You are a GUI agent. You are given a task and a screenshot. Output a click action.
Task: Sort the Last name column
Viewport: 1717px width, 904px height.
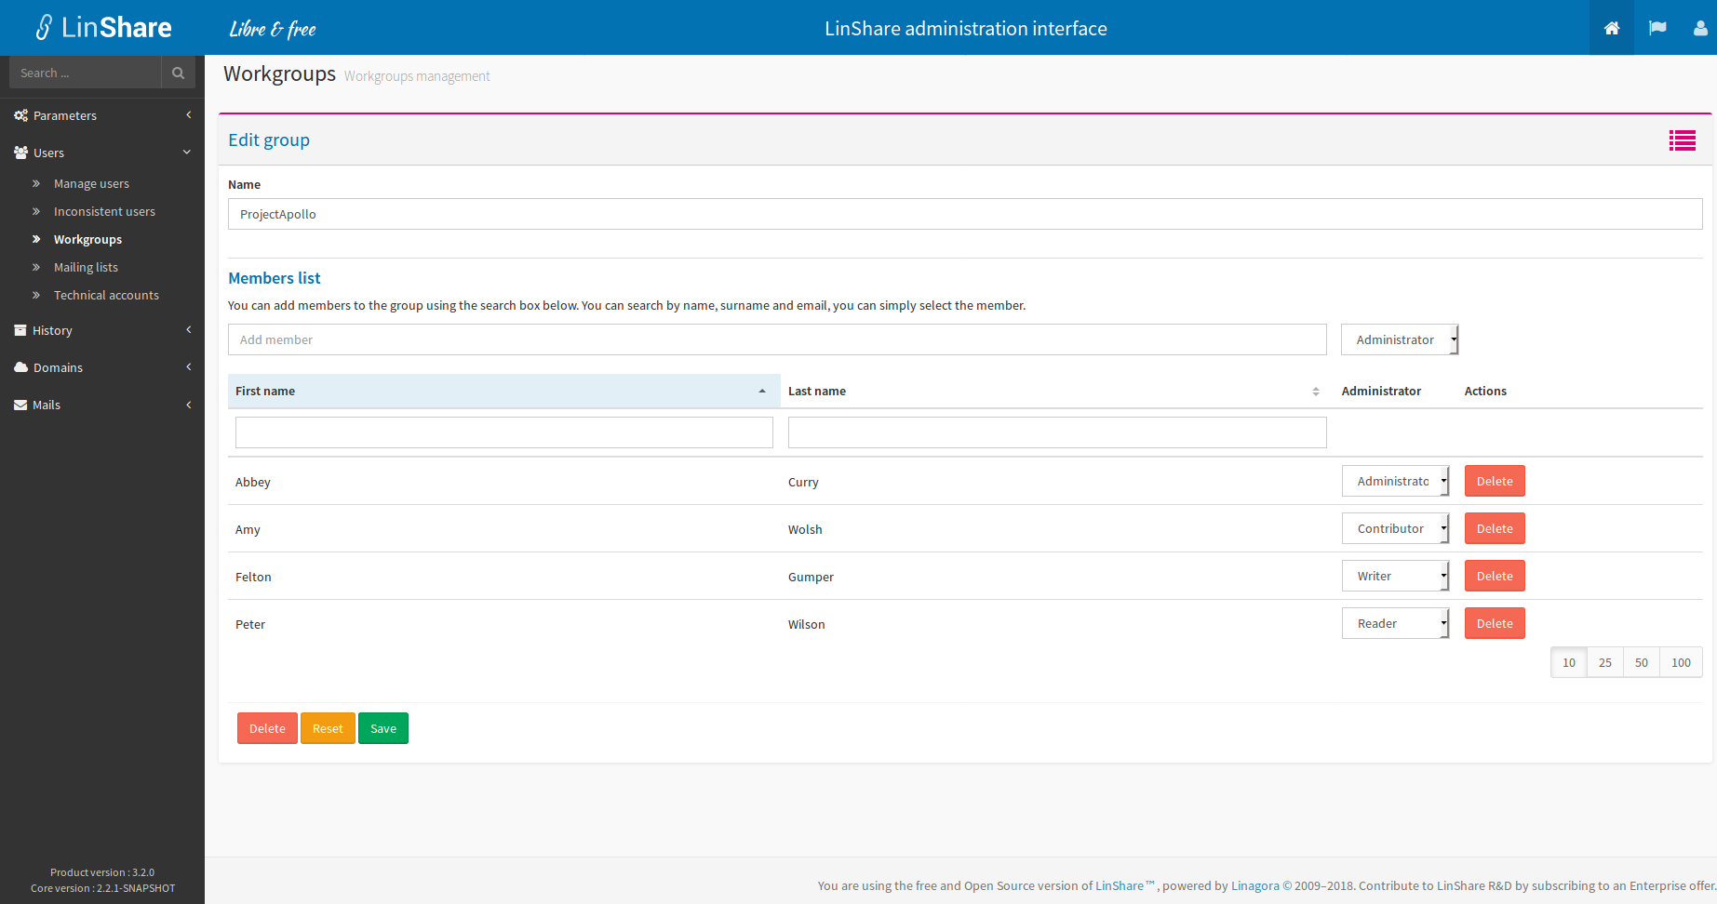point(1056,392)
